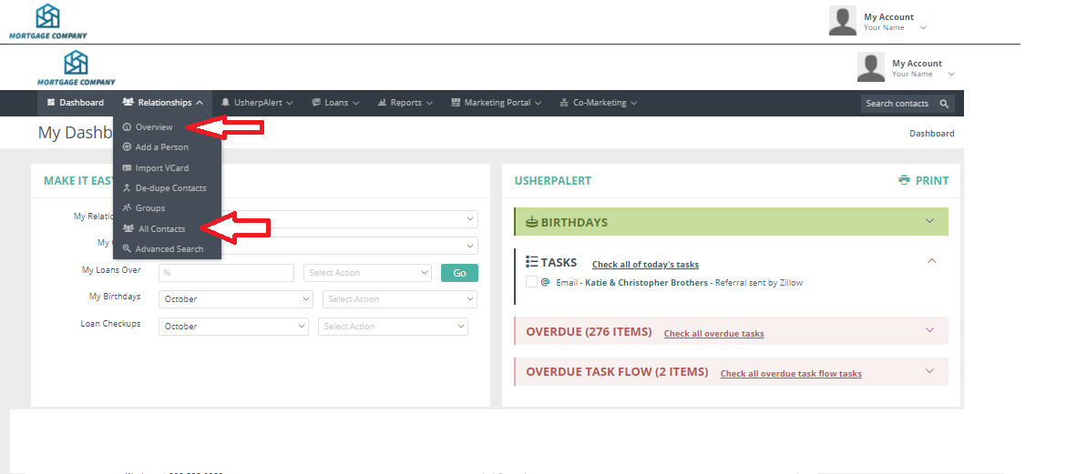Collapse the Tasks section chevron

tap(931, 261)
